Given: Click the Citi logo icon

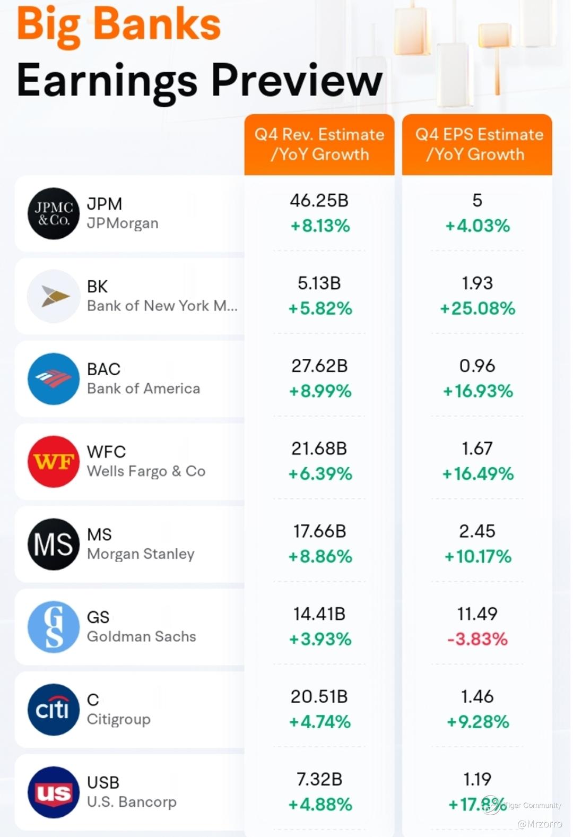Looking at the screenshot, I should click(54, 710).
